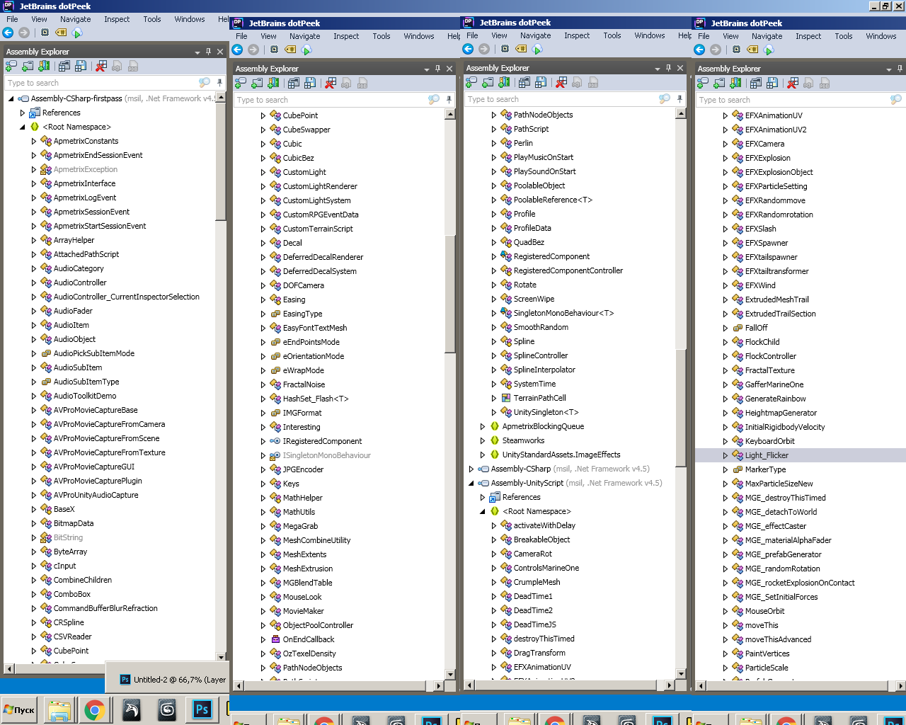Toggle pin in third window search box
The image size is (906, 725).
679,99
